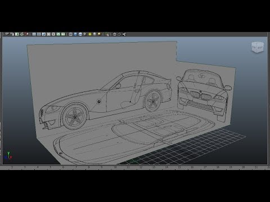The height and width of the screenshot is (202, 270).
Task: Click the Image Plane icon
Action: tap(22, 34)
